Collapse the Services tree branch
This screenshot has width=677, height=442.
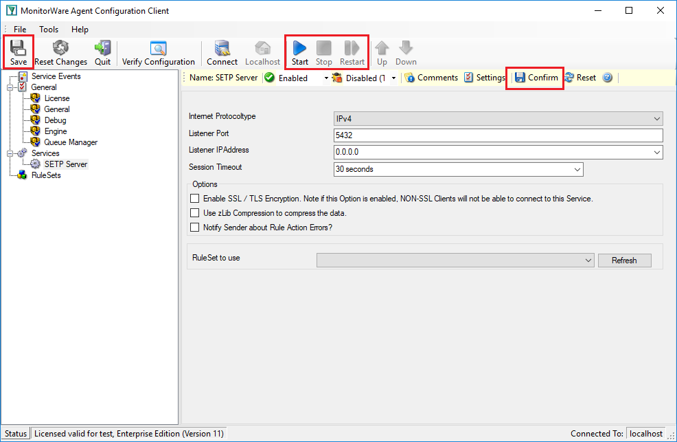[10, 153]
